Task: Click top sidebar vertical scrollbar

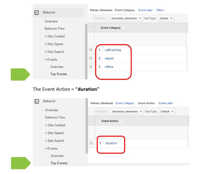Action: (86, 52)
